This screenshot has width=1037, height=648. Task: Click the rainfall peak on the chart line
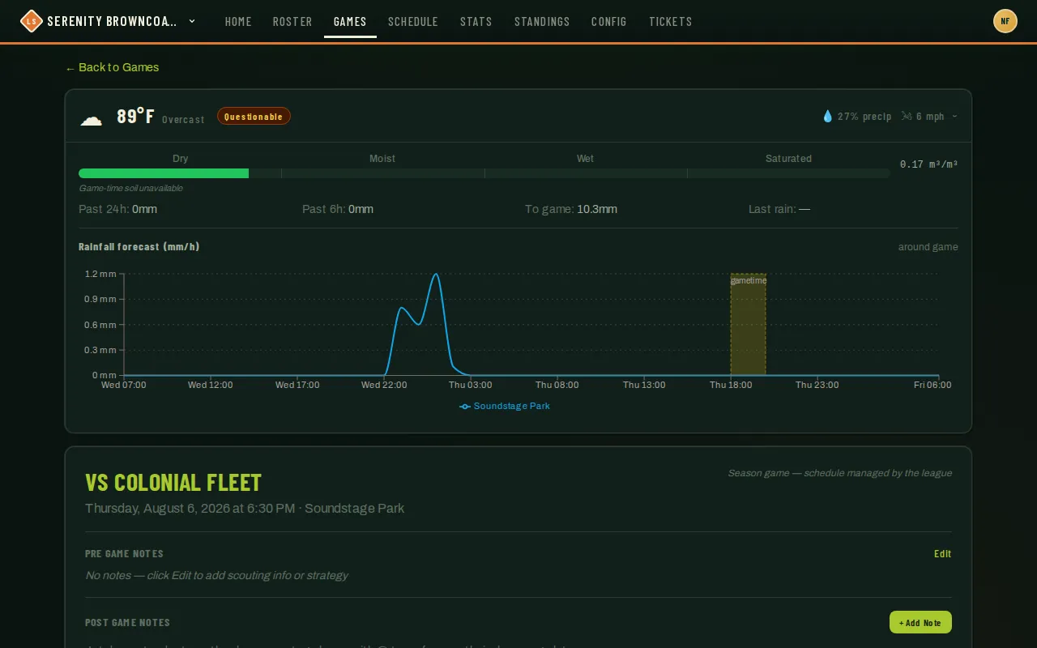click(437, 275)
